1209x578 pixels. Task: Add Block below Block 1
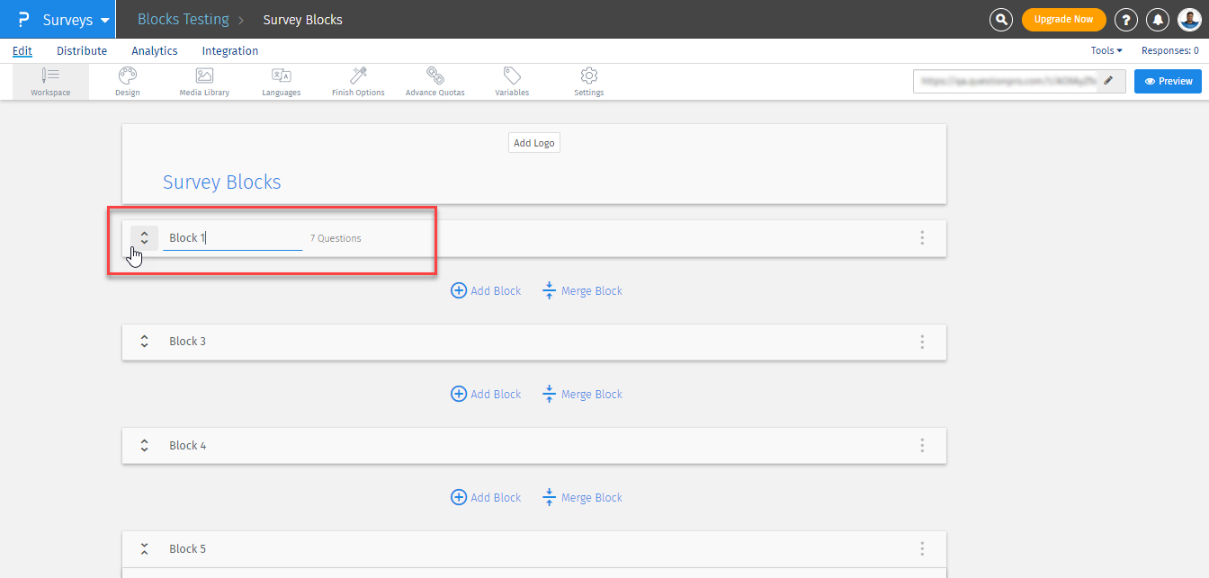point(486,291)
